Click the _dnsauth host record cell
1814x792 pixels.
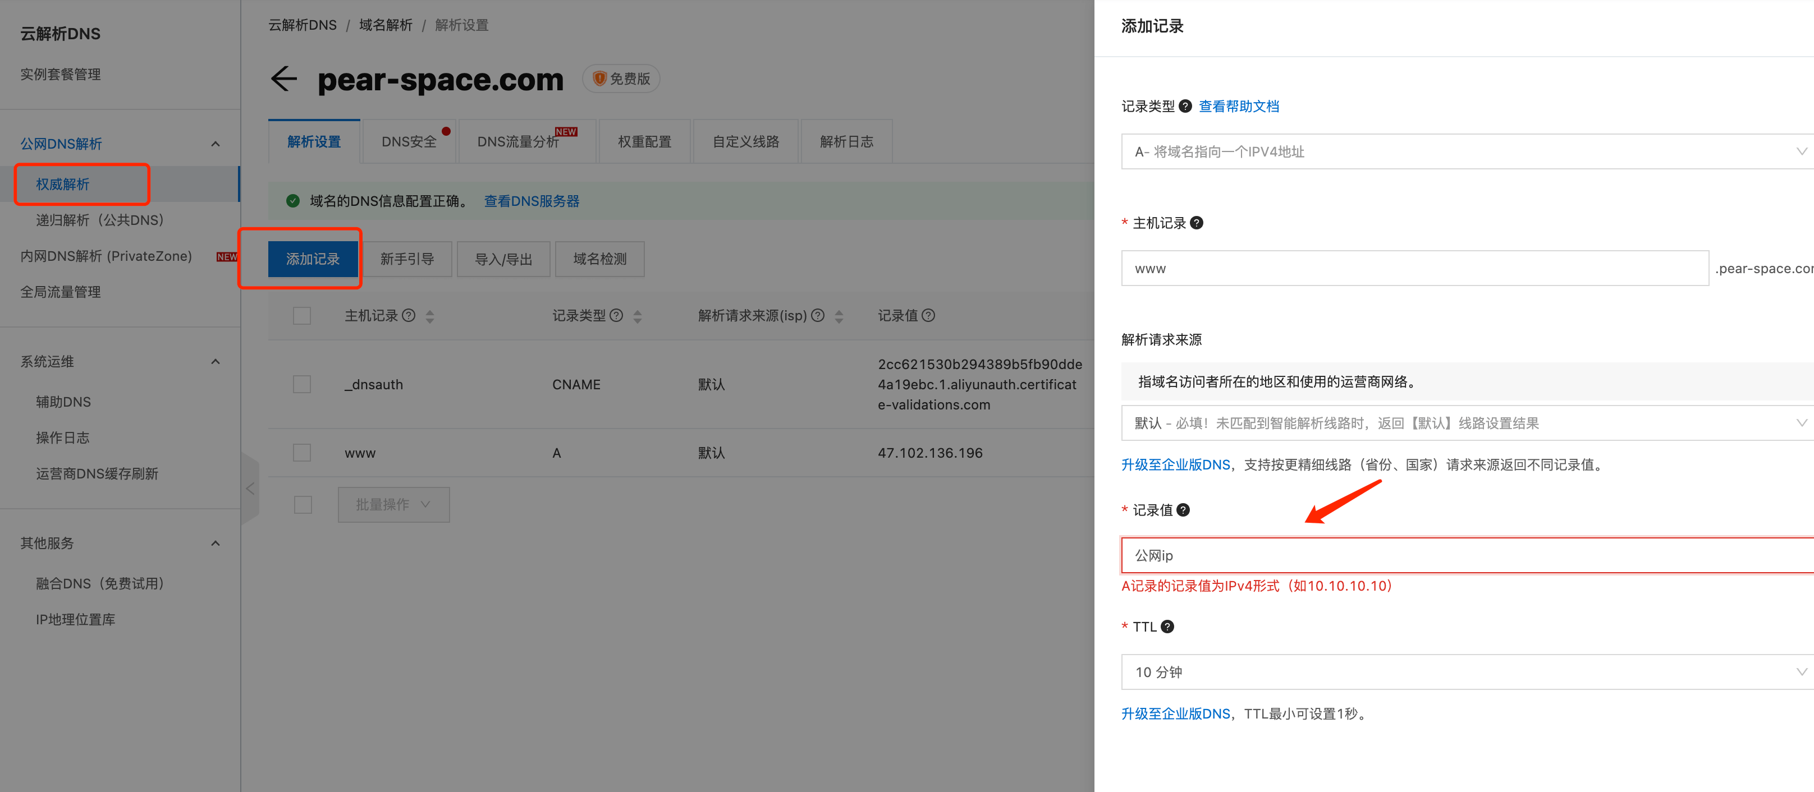[x=374, y=384]
